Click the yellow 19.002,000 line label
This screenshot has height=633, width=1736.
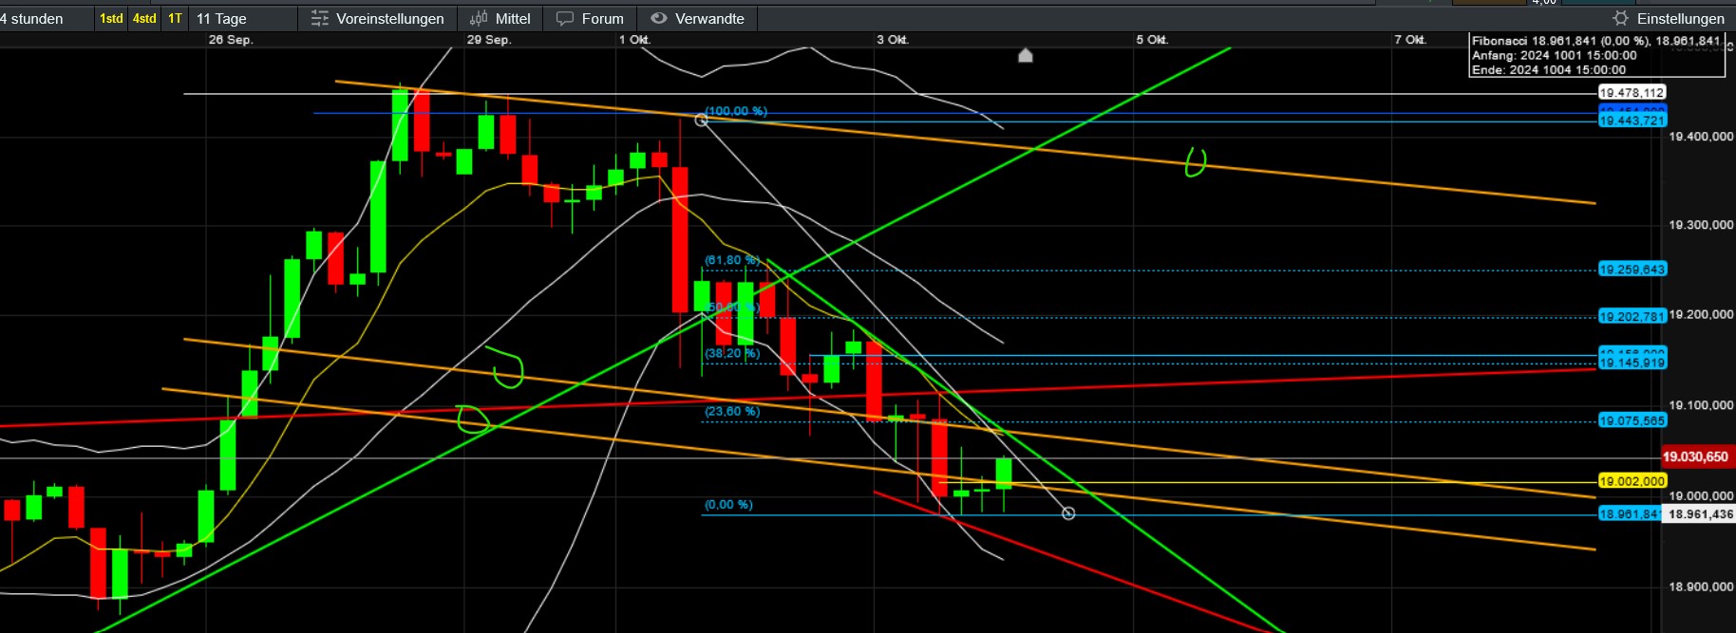click(1632, 481)
